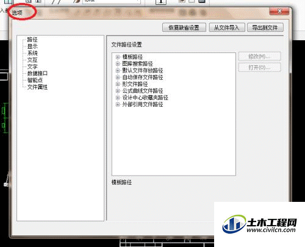Click 恢复缺省设置 button
Screen dimensions: 305x247
[184, 27]
